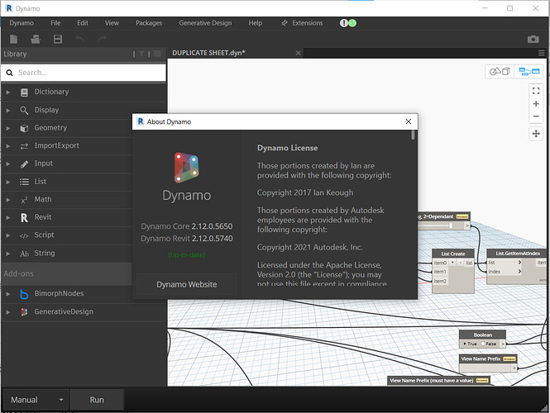Click the notification alert icon in menu bar
The height and width of the screenshot is (413, 550).
[x=344, y=23]
